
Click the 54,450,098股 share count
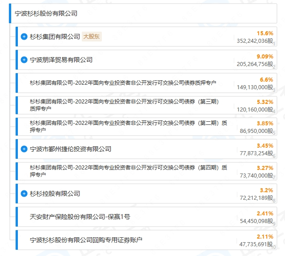(256, 221)
